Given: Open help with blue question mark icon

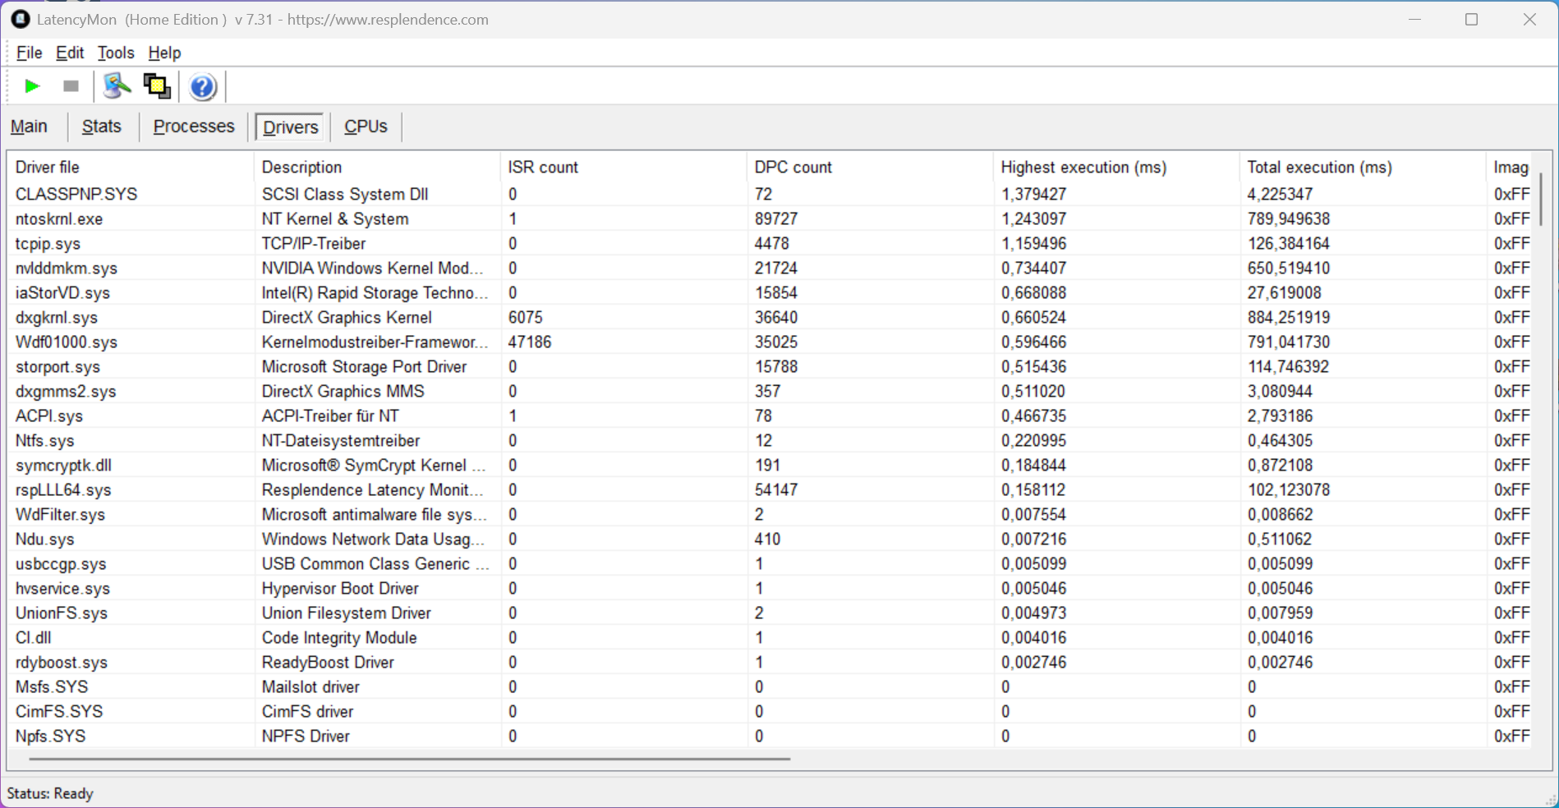Looking at the screenshot, I should point(202,86).
